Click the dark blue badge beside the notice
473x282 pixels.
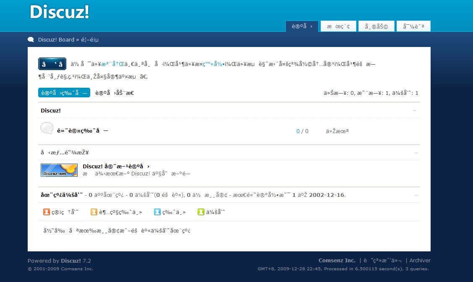pyautogui.click(x=52, y=64)
